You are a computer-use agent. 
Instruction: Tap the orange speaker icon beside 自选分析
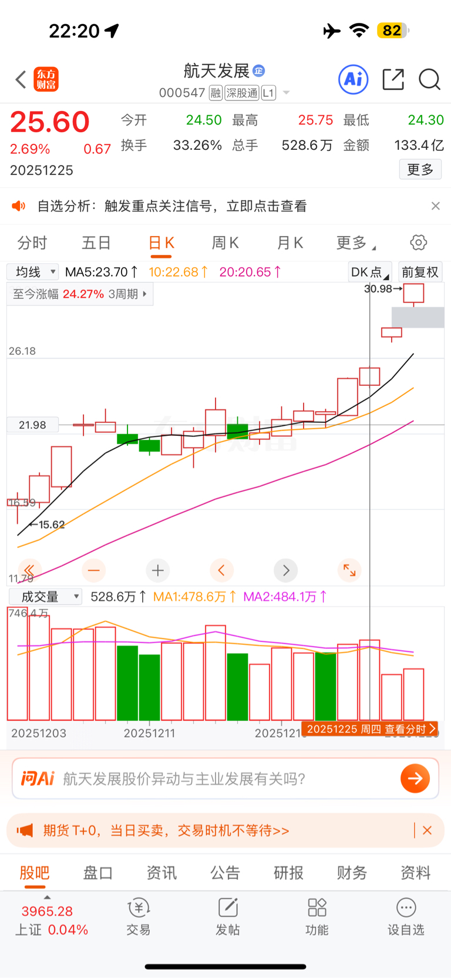point(19,206)
